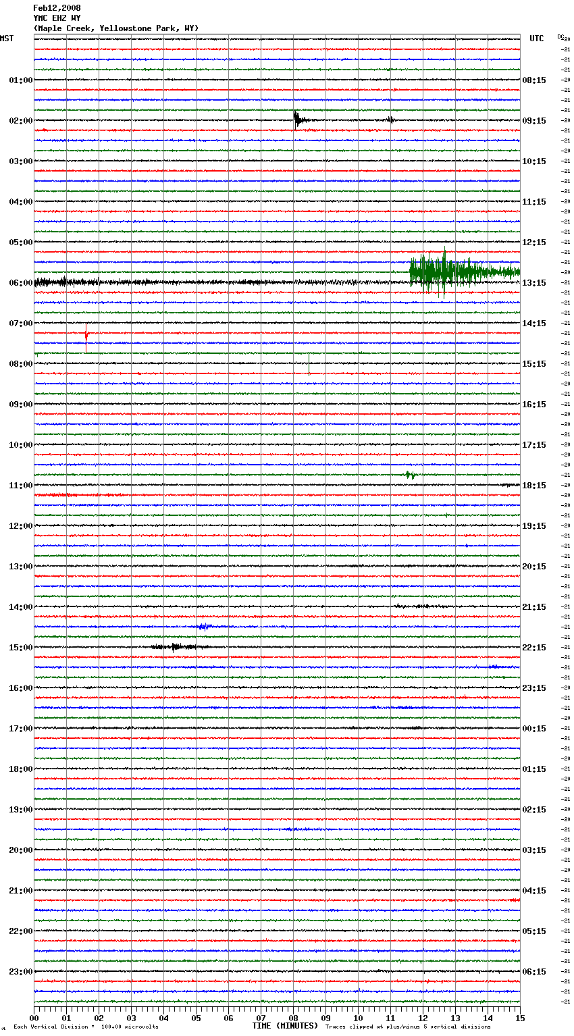Click the Maple Creek, Yellowstone Park location title
Image resolution: width=574 pixels, height=1036 pixels.
click(x=116, y=28)
